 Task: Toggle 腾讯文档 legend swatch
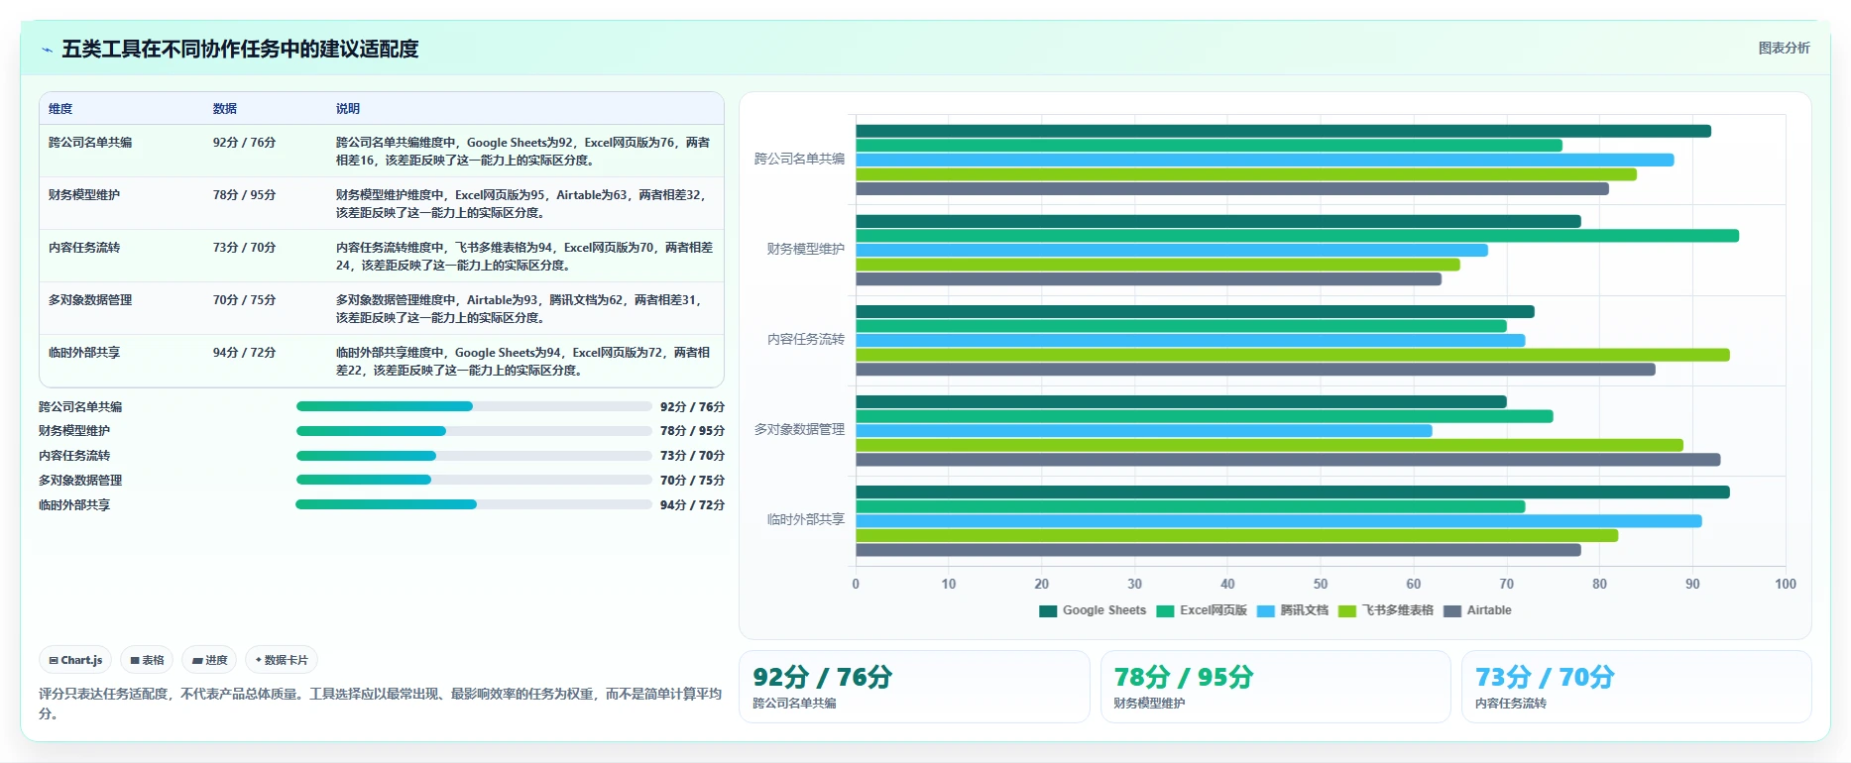click(1265, 611)
